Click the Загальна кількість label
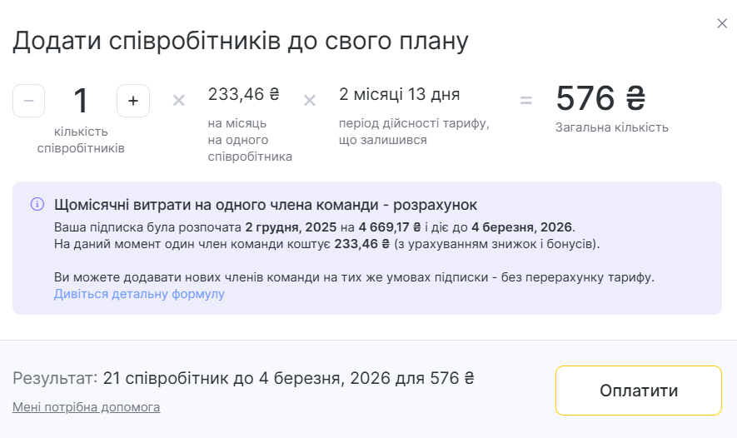The height and width of the screenshot is (438, 737). [x=611, y=127]
